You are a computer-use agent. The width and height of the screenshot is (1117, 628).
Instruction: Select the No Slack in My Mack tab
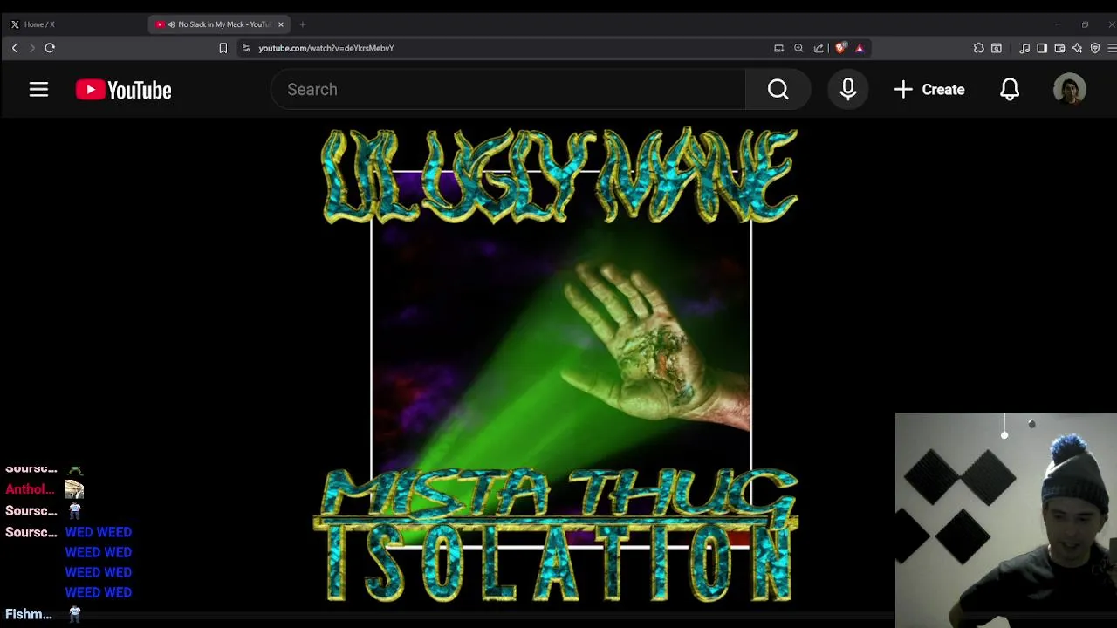click(x=218, y=24)
